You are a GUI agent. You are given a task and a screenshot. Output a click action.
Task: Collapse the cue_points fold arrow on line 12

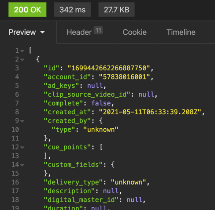point(22,148)
